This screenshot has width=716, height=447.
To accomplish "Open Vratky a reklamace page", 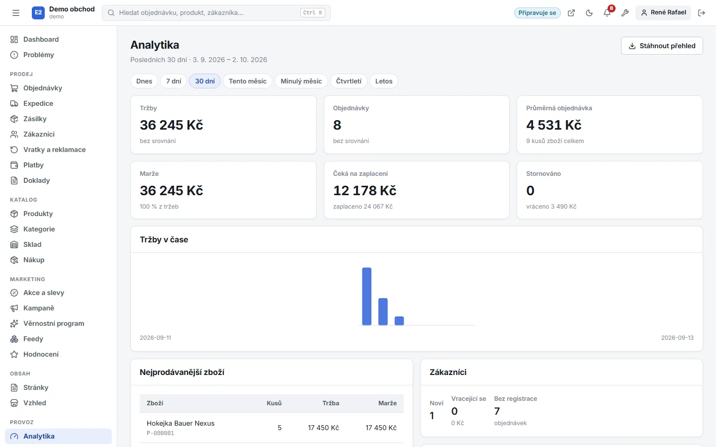I will [58, 149].
